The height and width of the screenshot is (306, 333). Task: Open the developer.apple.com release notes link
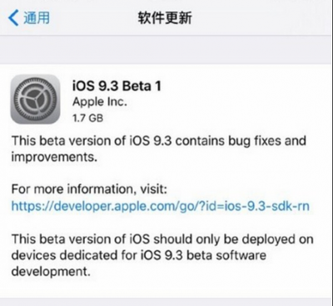pos(160,207)
